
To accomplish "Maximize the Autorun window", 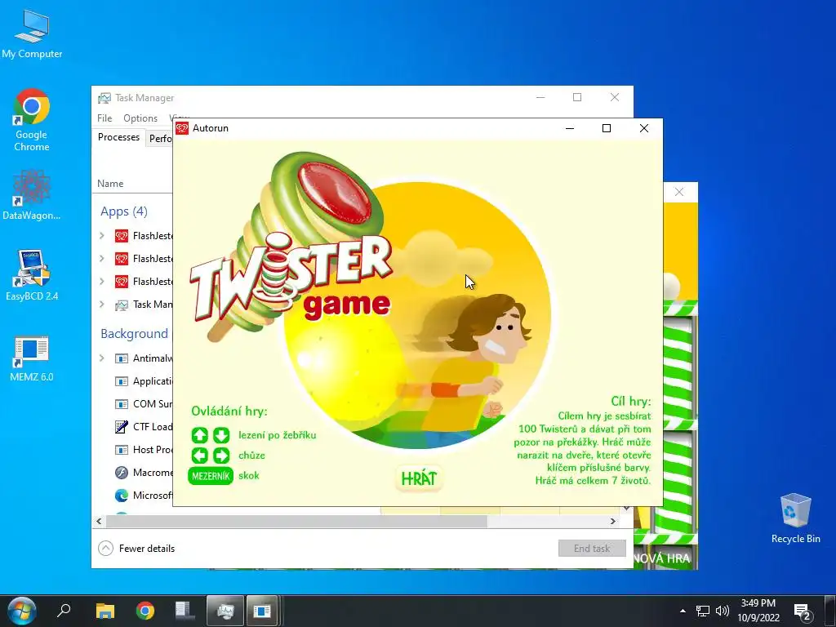I will click(607, 128).
